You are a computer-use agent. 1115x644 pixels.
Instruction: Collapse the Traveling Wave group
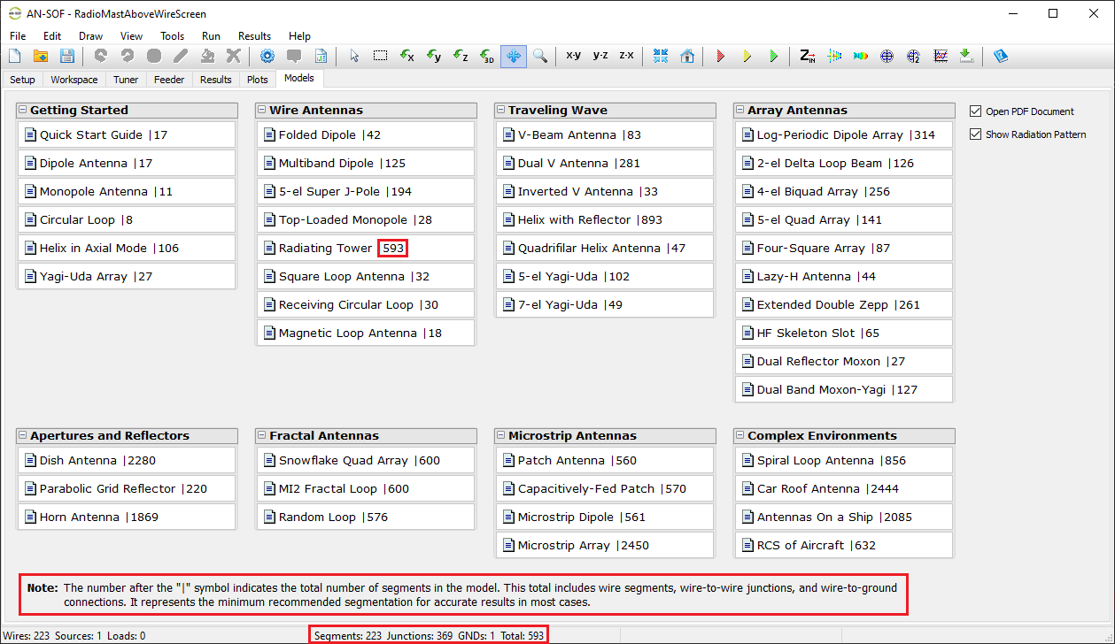pyautogui.click(x=501, y=111)
